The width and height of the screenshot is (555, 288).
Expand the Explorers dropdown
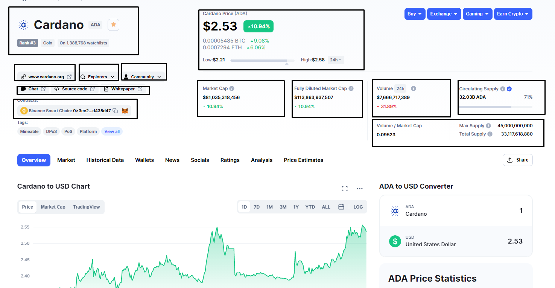[x=97, y=77]
